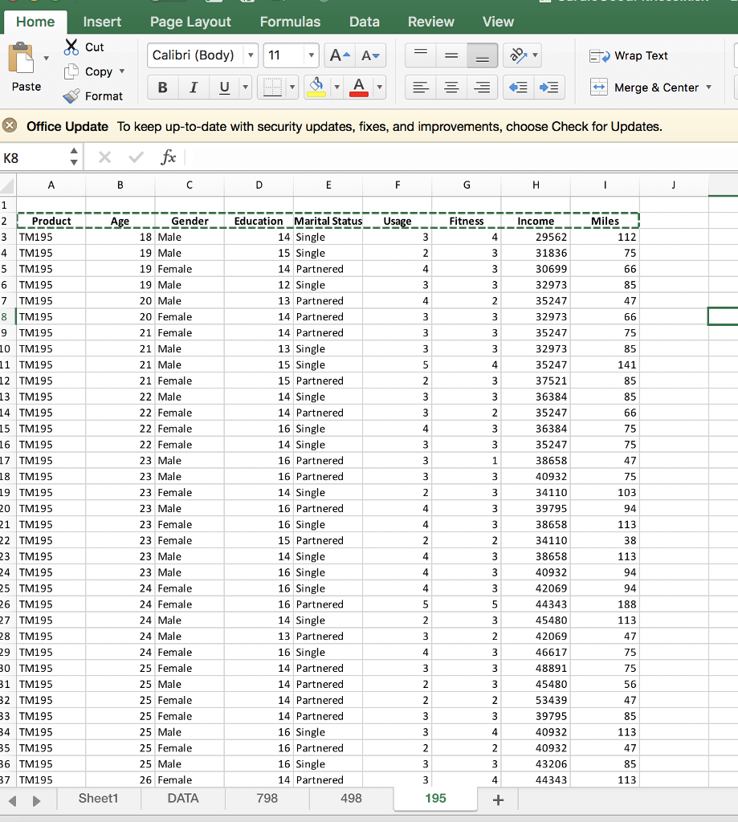Switch to the 498 worksheet tab
Viewport: 738px width, 822px height.
click(x=351, y=799)
